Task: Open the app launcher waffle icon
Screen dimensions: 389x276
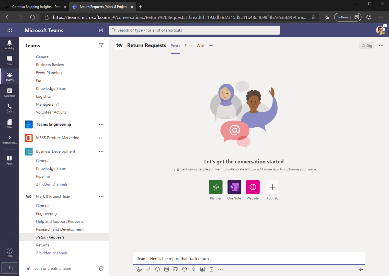Action: (x=10, y=30)
